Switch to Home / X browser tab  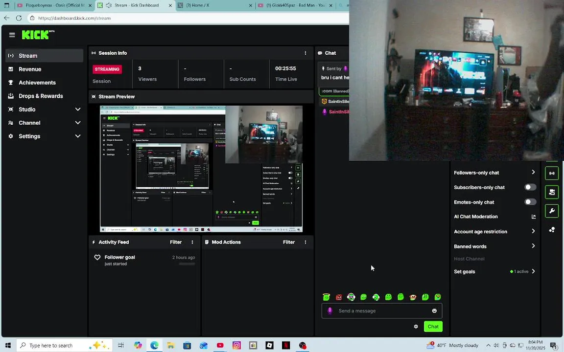coord(215,5)
